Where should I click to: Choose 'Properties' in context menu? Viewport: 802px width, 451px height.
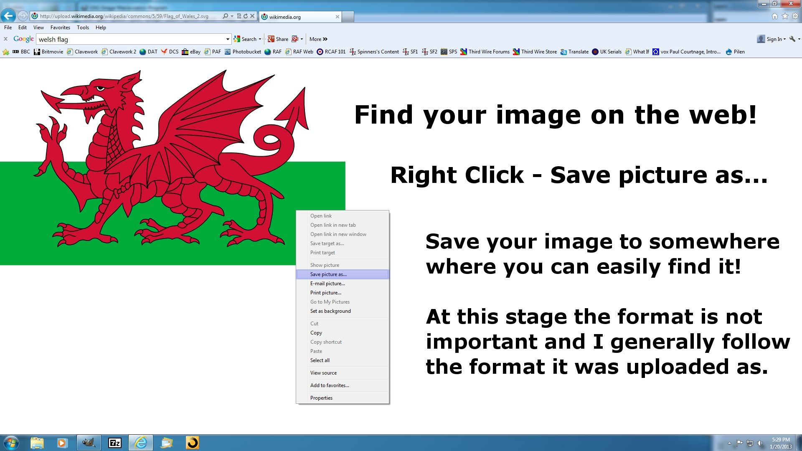343,398
